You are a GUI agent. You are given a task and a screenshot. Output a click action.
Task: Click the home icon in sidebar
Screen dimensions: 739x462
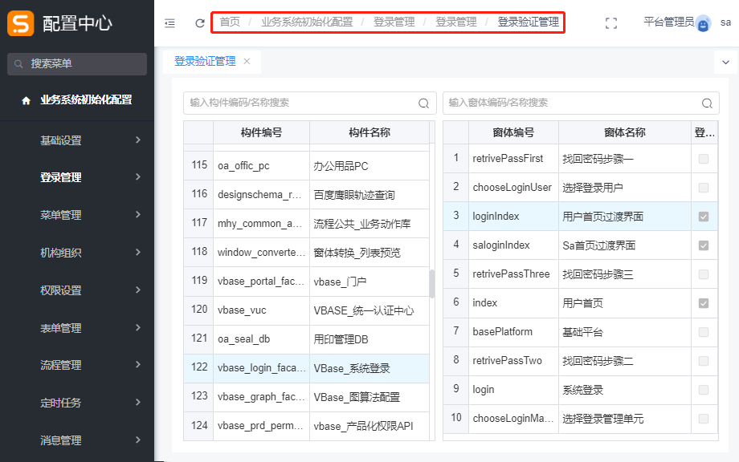coord(26,101)
